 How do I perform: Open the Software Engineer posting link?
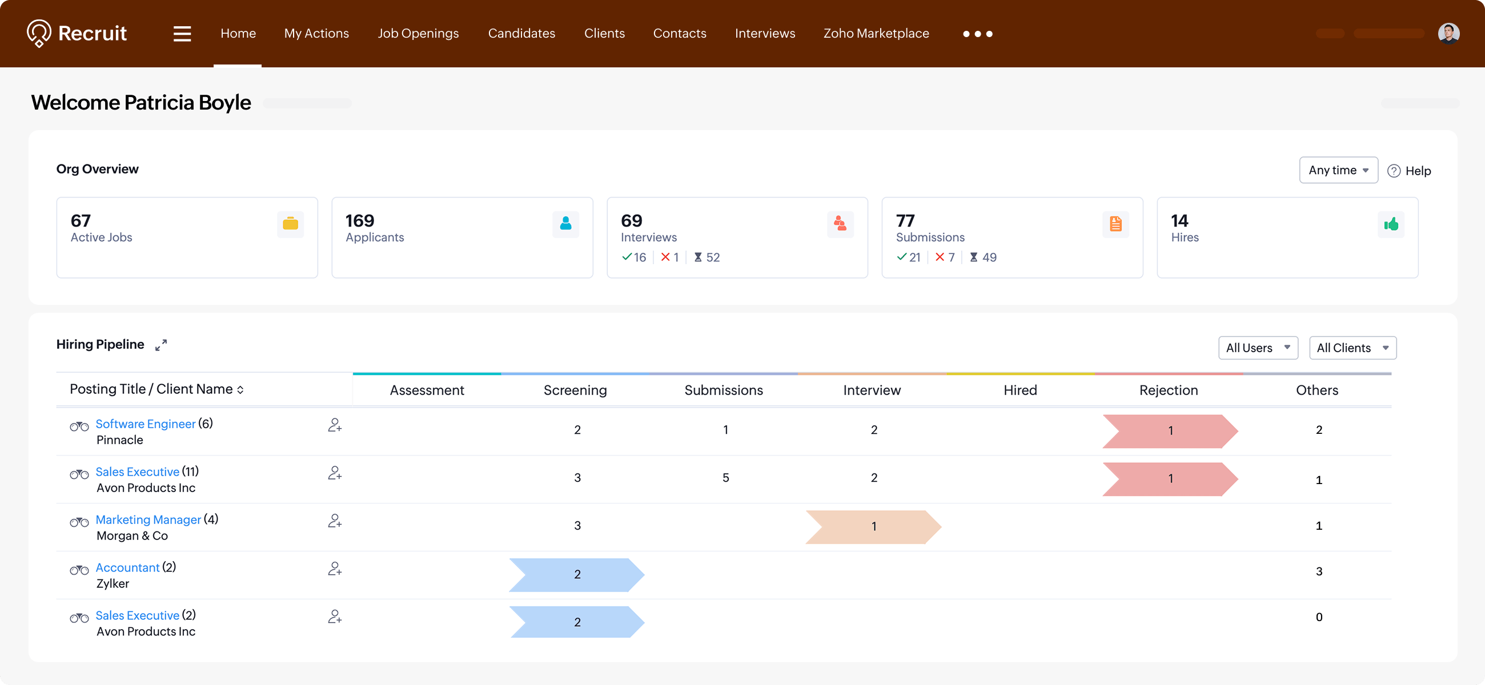(x=145, y=424)
